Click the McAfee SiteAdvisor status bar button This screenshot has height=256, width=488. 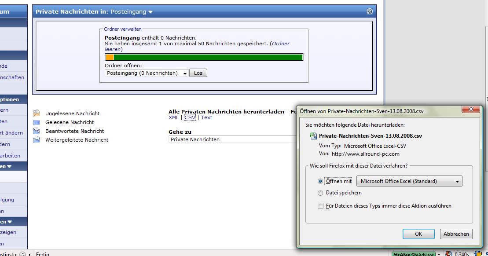[x=413, y=254]
